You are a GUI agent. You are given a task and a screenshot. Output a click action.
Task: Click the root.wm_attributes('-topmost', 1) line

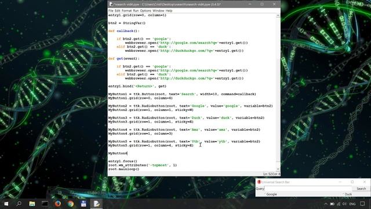click(143, 165)
